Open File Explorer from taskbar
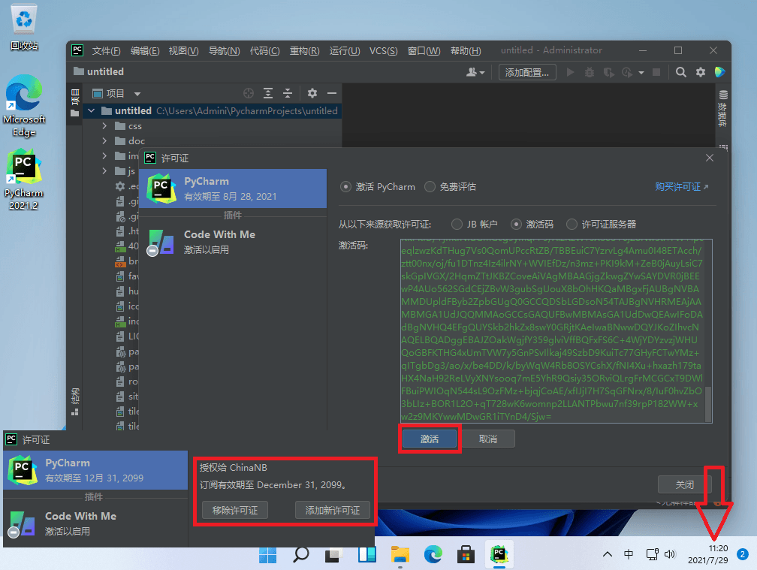The image size is (757, 570). (x=400, y=554)
